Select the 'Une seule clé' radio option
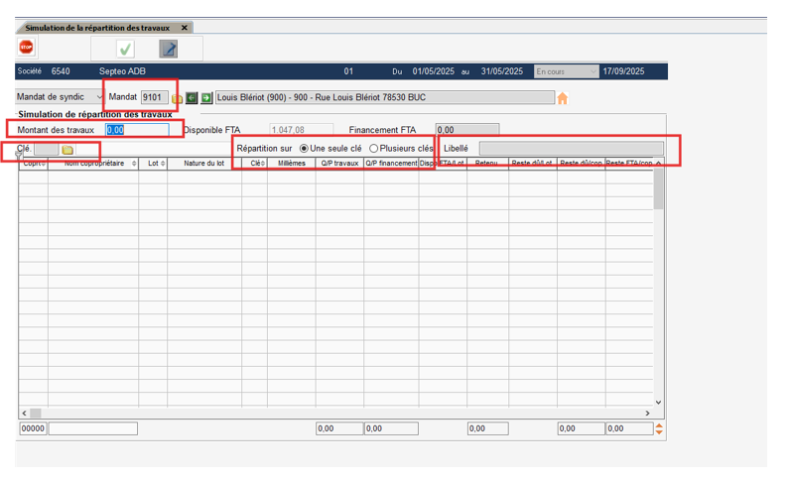Viewport: 791px width, 481px height. pos(305,148)
